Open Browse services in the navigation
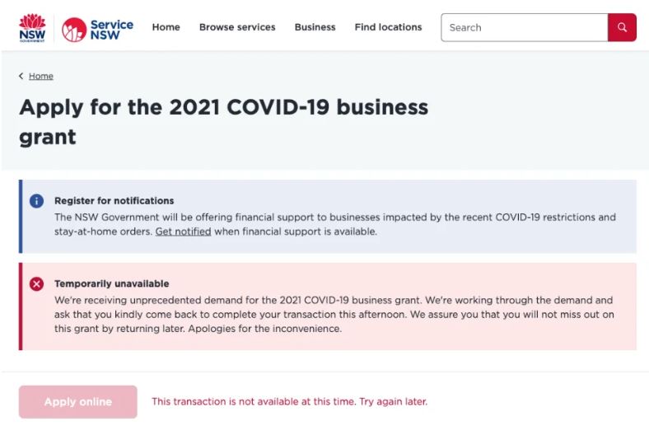The image size is (649, 426). click(x=237, y=27)
